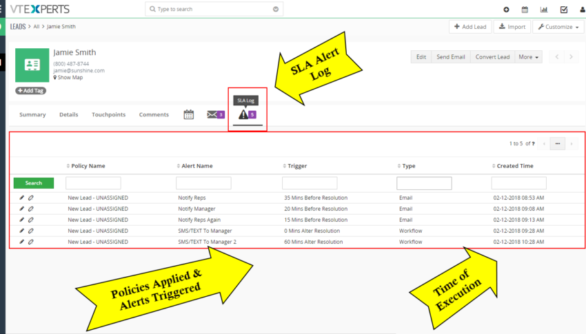
Task: Expand the global search options arrow
Action: click(x=276, y=10)
